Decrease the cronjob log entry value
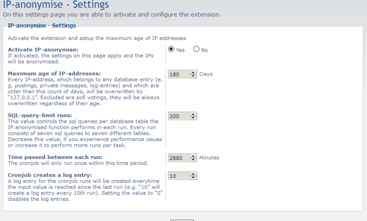367x221 pixels. click(193, 178)
